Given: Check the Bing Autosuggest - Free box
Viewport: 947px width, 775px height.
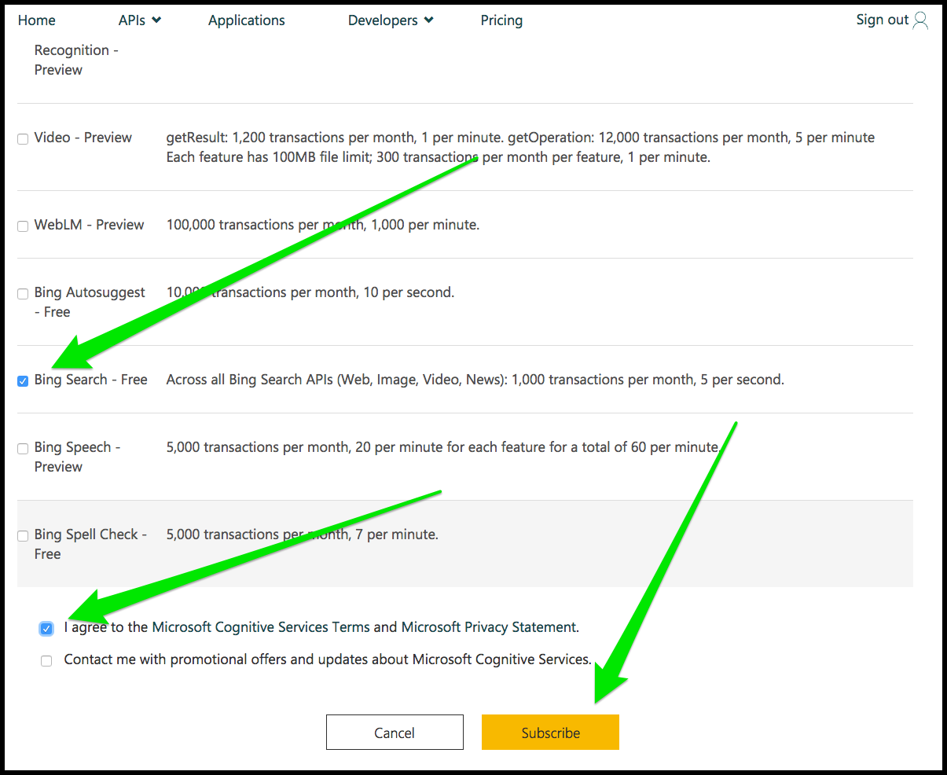Looking at the screenshot, I should (23, 294).
